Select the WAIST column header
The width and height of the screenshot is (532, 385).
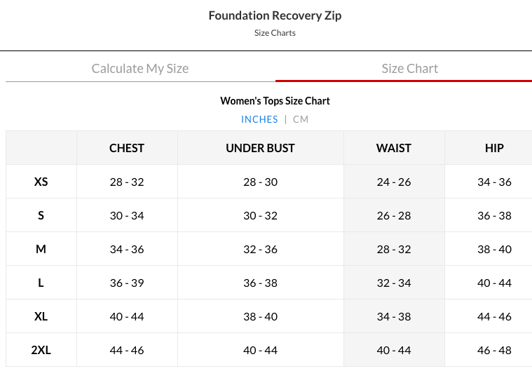pos(394,148)
